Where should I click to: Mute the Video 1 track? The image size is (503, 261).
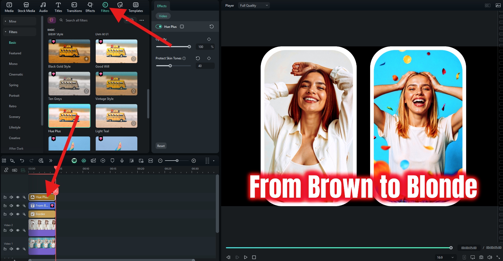point(11,249)
